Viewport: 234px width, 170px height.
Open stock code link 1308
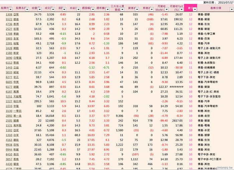pyautogui.click(x=9, y=14)
